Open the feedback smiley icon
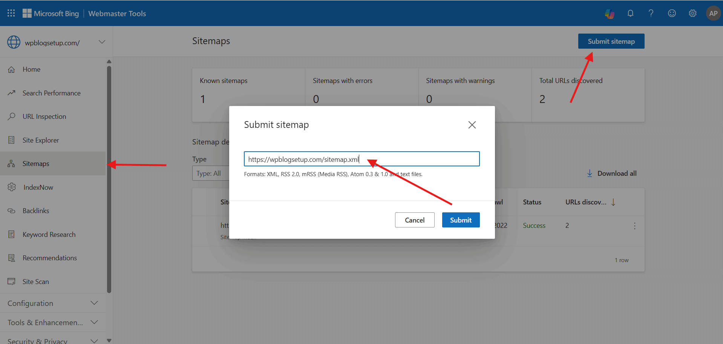This screenshot has width=723, height=344. click(672, 13)
